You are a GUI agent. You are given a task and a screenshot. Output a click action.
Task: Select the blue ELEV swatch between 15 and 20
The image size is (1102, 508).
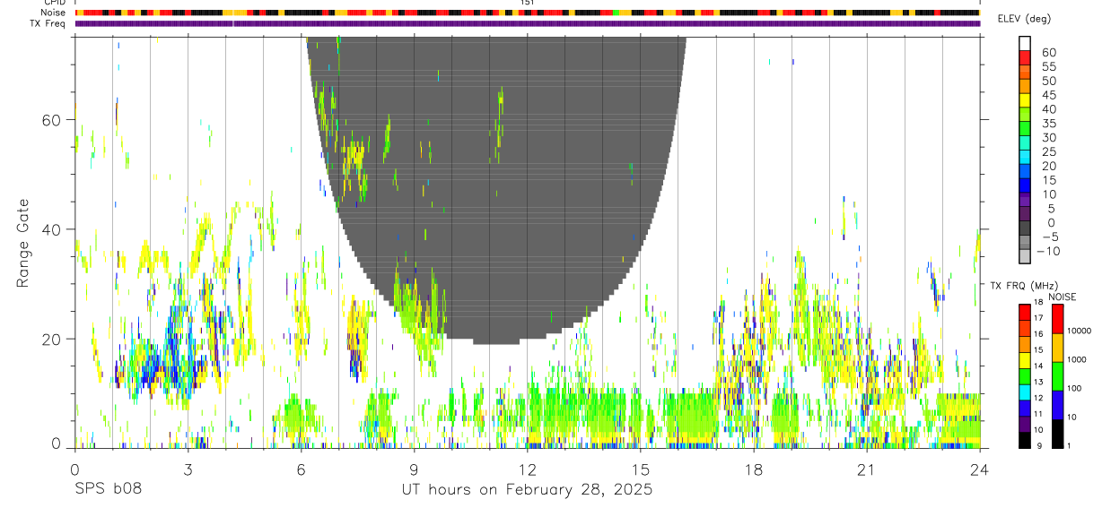[1025, 172]
